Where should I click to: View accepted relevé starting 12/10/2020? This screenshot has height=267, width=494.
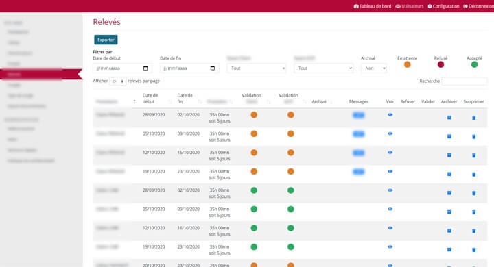point(390,228)
